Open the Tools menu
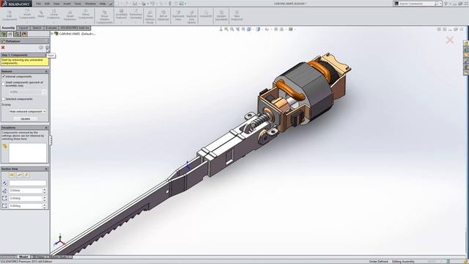Screen dimensions: 469x264 coord(78,4)
